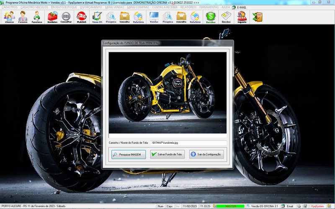Screen dimensions: 335x209
Task: Open the Suporte headset icon
Action: click(x=242, y=17)
